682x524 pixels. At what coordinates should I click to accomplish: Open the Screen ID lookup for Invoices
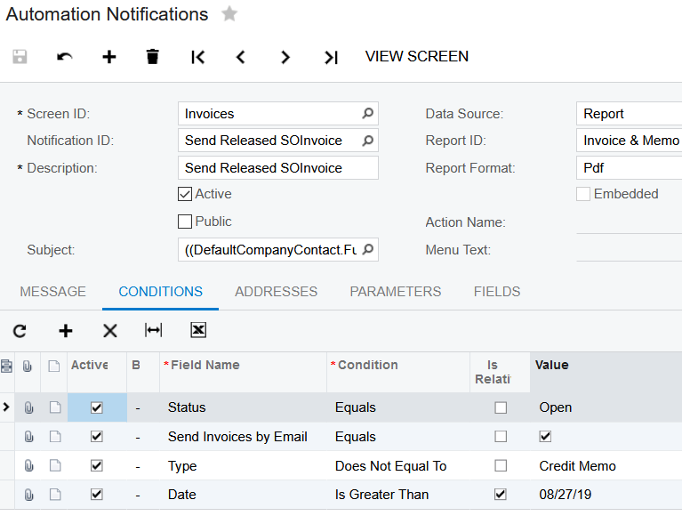pos(368,114)
